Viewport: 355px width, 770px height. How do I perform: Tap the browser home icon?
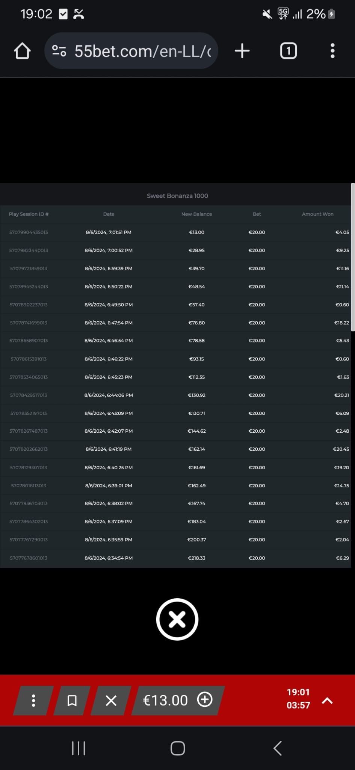pos(22,51)
